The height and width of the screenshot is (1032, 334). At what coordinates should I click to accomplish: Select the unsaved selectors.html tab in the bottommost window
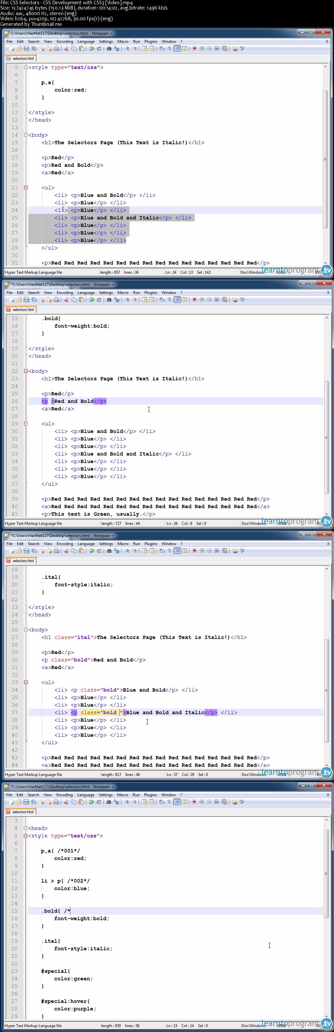point(20,812)
